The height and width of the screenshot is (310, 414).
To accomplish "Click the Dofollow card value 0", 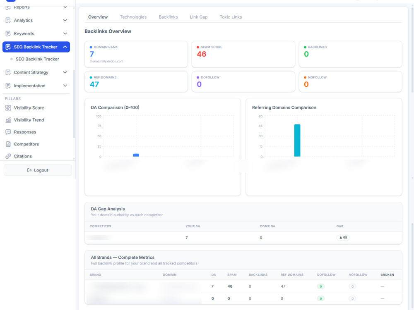I will (199, 84).
